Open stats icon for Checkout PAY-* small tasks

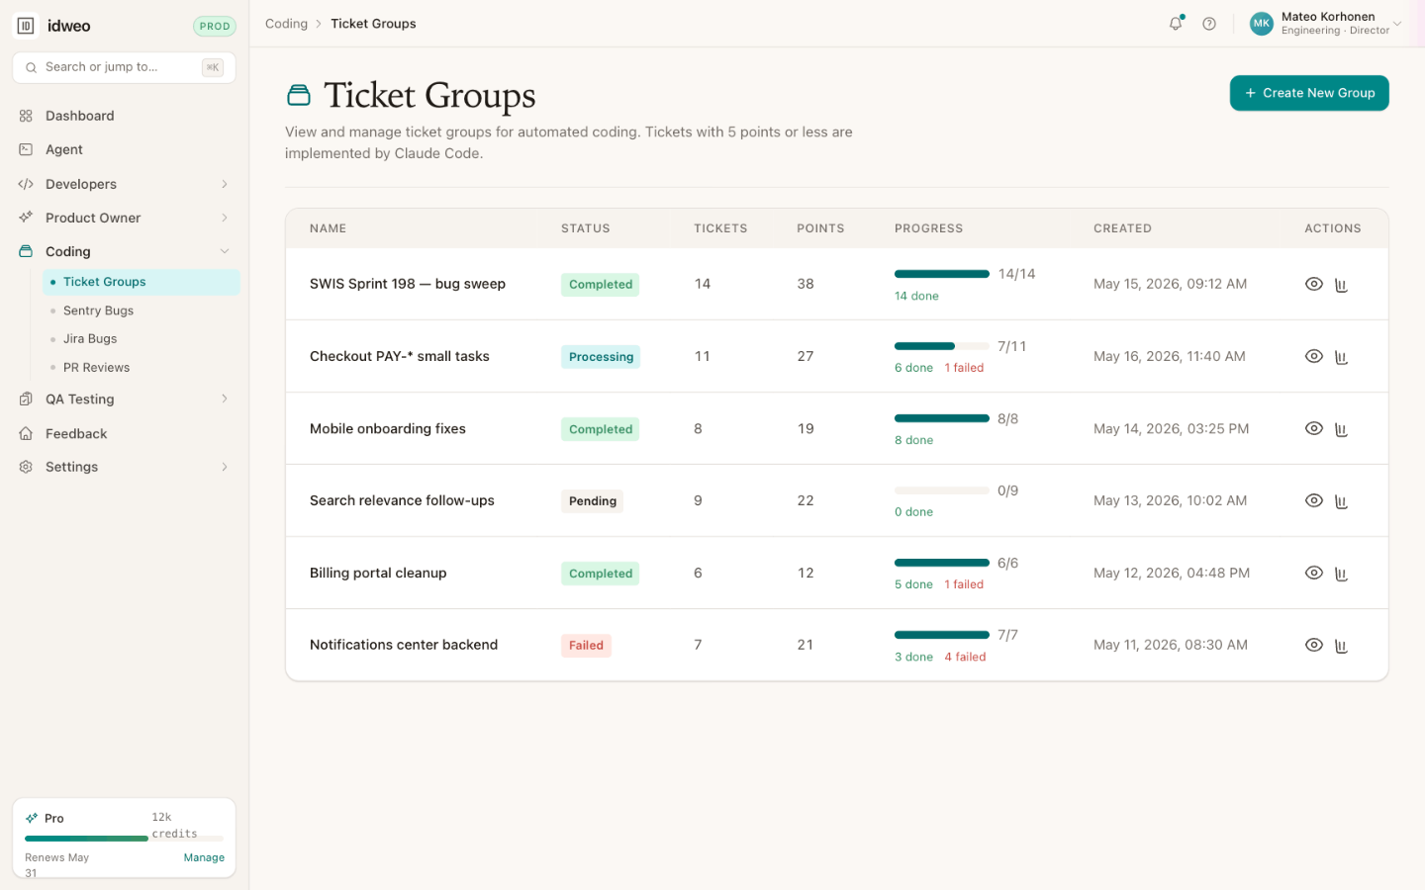[x=1342, y=357]
